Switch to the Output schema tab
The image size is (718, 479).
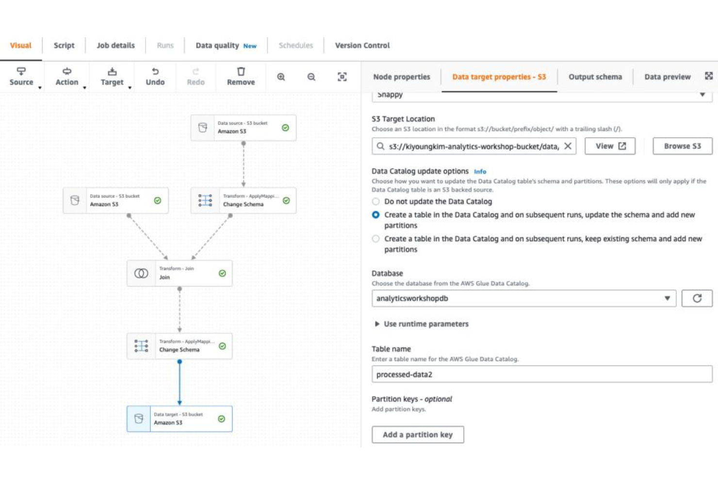pos(596,77)
